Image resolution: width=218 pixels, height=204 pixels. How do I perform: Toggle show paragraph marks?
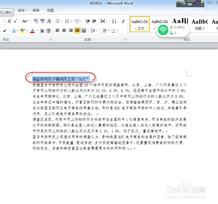coord(123,21)
